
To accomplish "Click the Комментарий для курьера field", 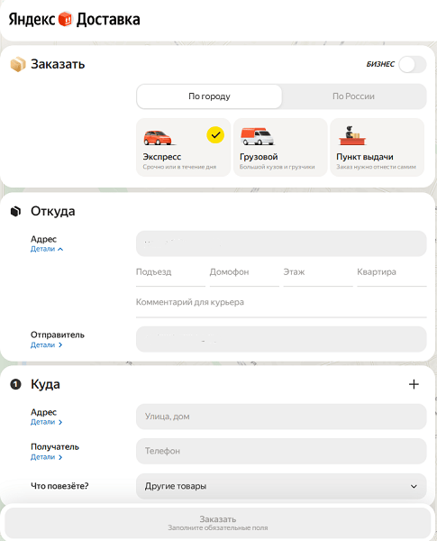I will coord(281,306).
